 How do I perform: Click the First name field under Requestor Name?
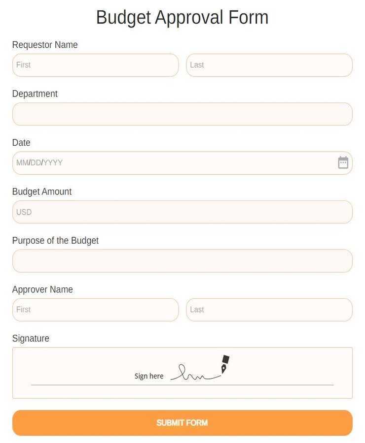[x=95, y=64]
